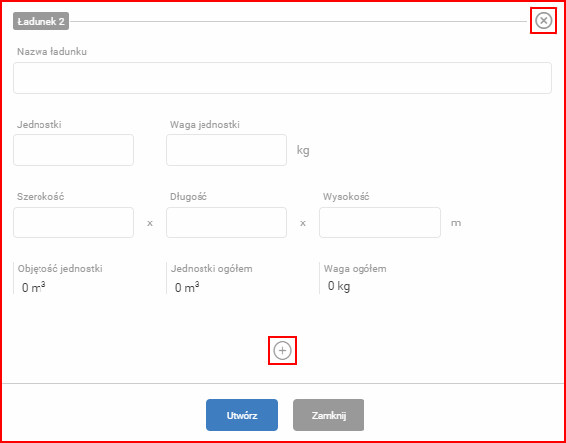Select the Jednostki ogółem 0 m³ value
The height and width of the screenshot is (443, 566).
(187, 288)
